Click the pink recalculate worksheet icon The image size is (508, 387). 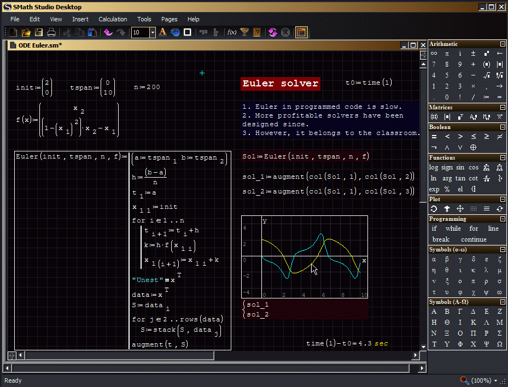pos(272,32)
